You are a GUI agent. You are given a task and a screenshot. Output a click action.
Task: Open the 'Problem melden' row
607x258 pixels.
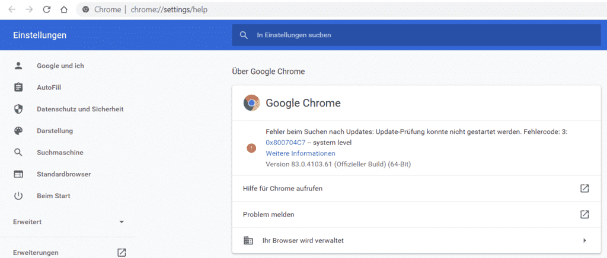[x=417, y=214]
